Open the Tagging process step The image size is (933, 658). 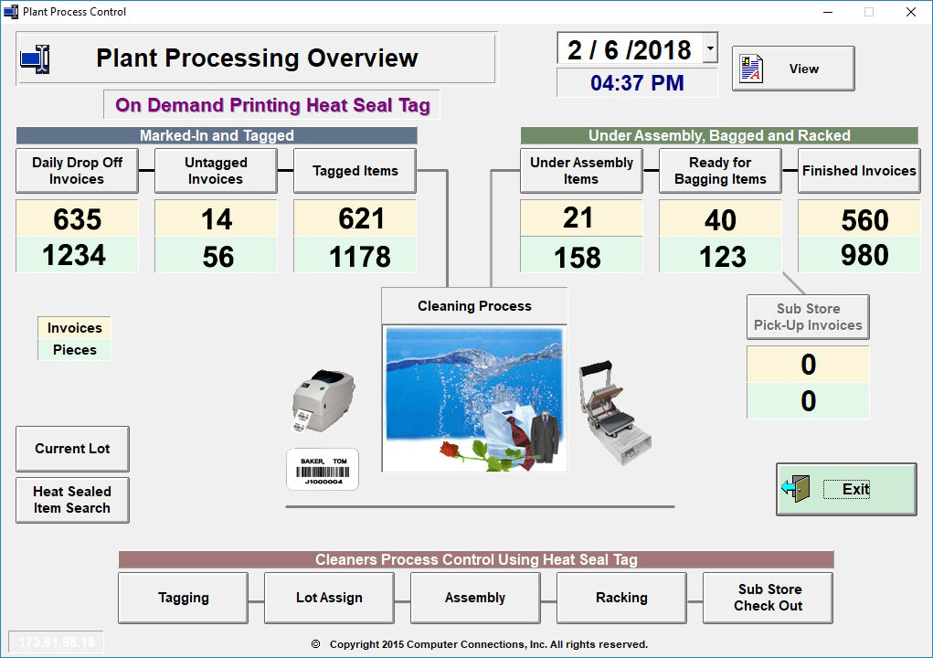(183, 598)
